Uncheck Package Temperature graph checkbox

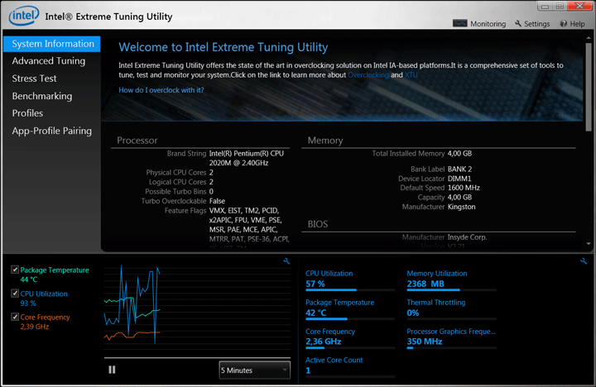(15, 270)
